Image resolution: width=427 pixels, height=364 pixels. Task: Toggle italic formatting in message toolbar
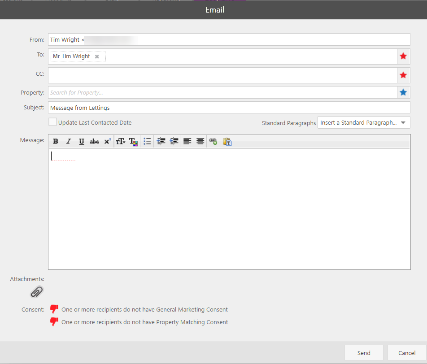pos(69,141)
